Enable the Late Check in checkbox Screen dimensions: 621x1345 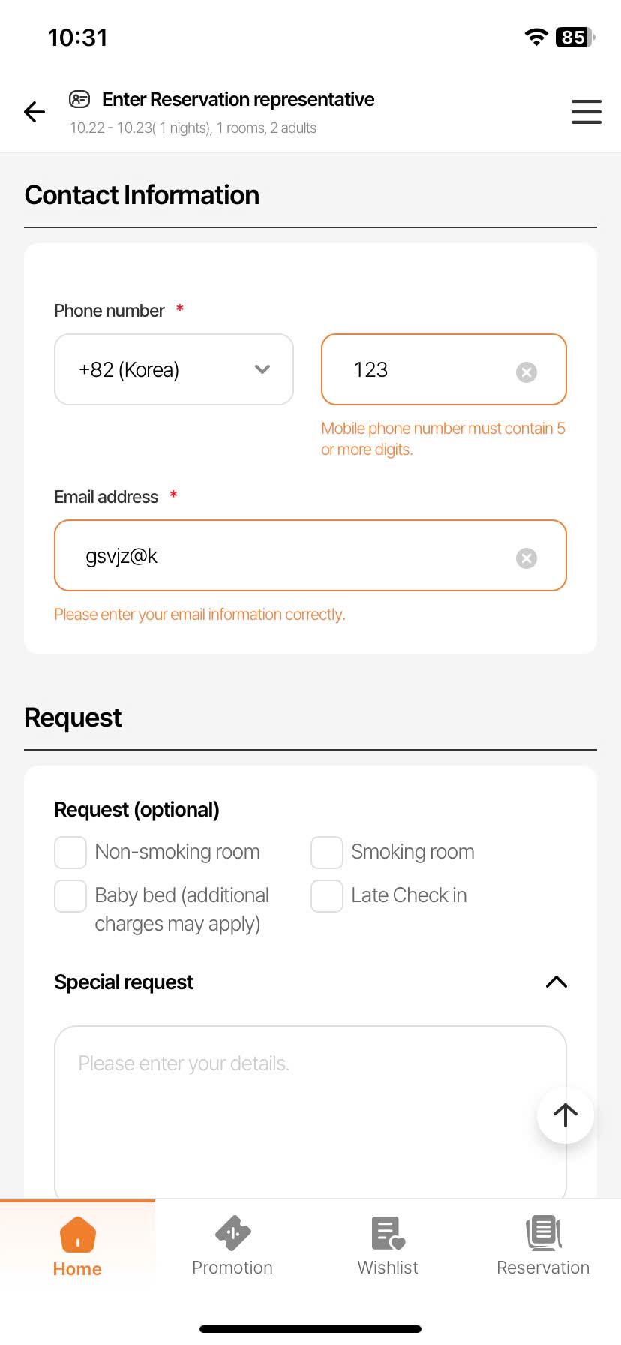(327, 896)
